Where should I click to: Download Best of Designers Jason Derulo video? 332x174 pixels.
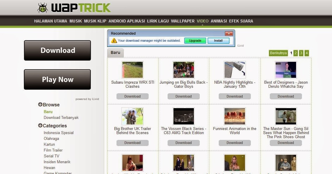point(286,96)
